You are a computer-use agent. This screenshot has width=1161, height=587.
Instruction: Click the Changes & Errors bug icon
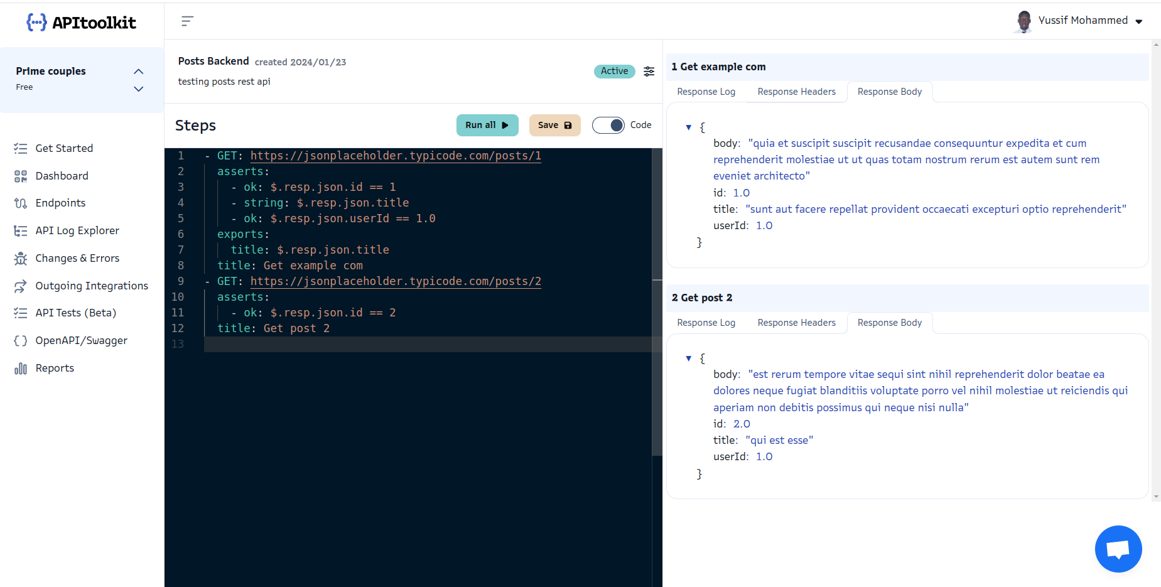point(21,258)
